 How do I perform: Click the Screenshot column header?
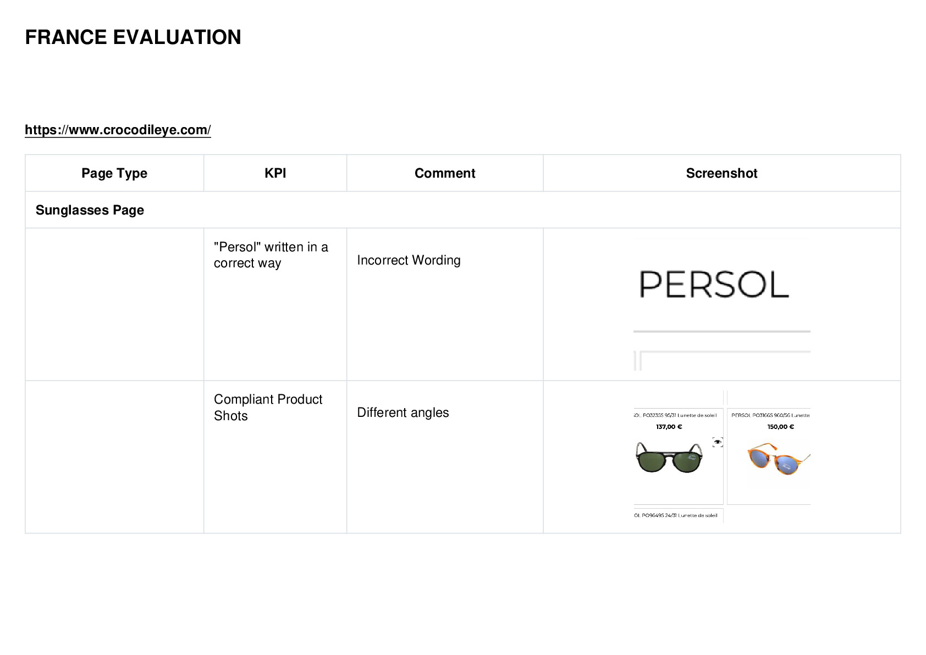(x=721, y=173)
